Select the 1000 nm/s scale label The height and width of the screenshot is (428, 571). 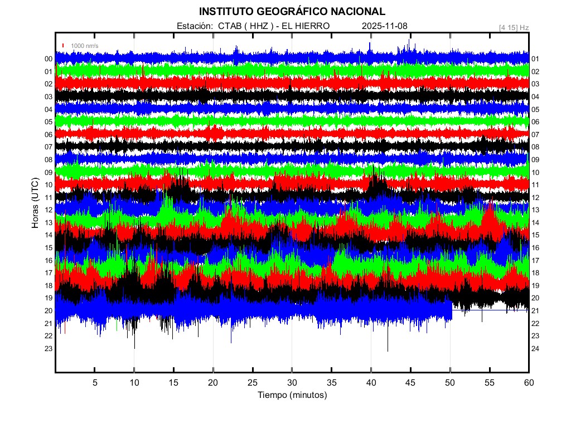point(84,46)
